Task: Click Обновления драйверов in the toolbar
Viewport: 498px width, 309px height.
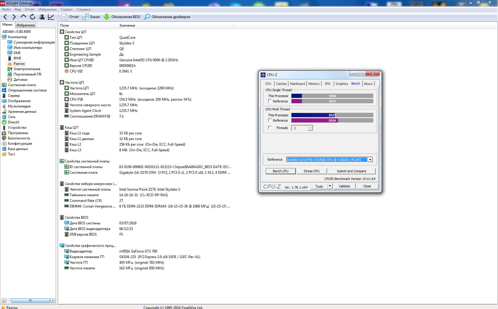Action: [x=167, y=17]
